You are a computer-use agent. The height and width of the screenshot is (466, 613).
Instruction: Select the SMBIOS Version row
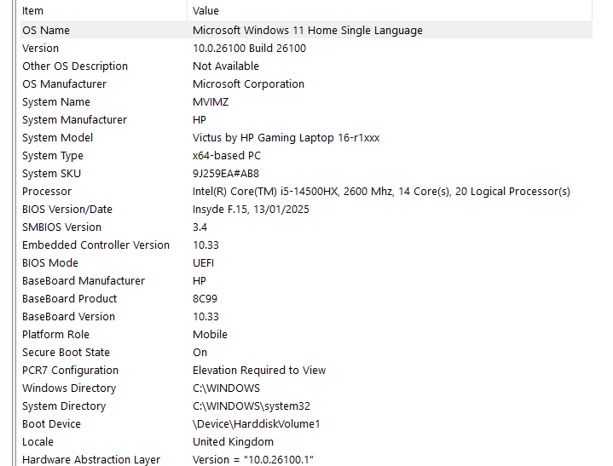coord(61,227)
